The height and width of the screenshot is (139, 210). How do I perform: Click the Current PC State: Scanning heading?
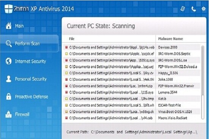point(101,26)
